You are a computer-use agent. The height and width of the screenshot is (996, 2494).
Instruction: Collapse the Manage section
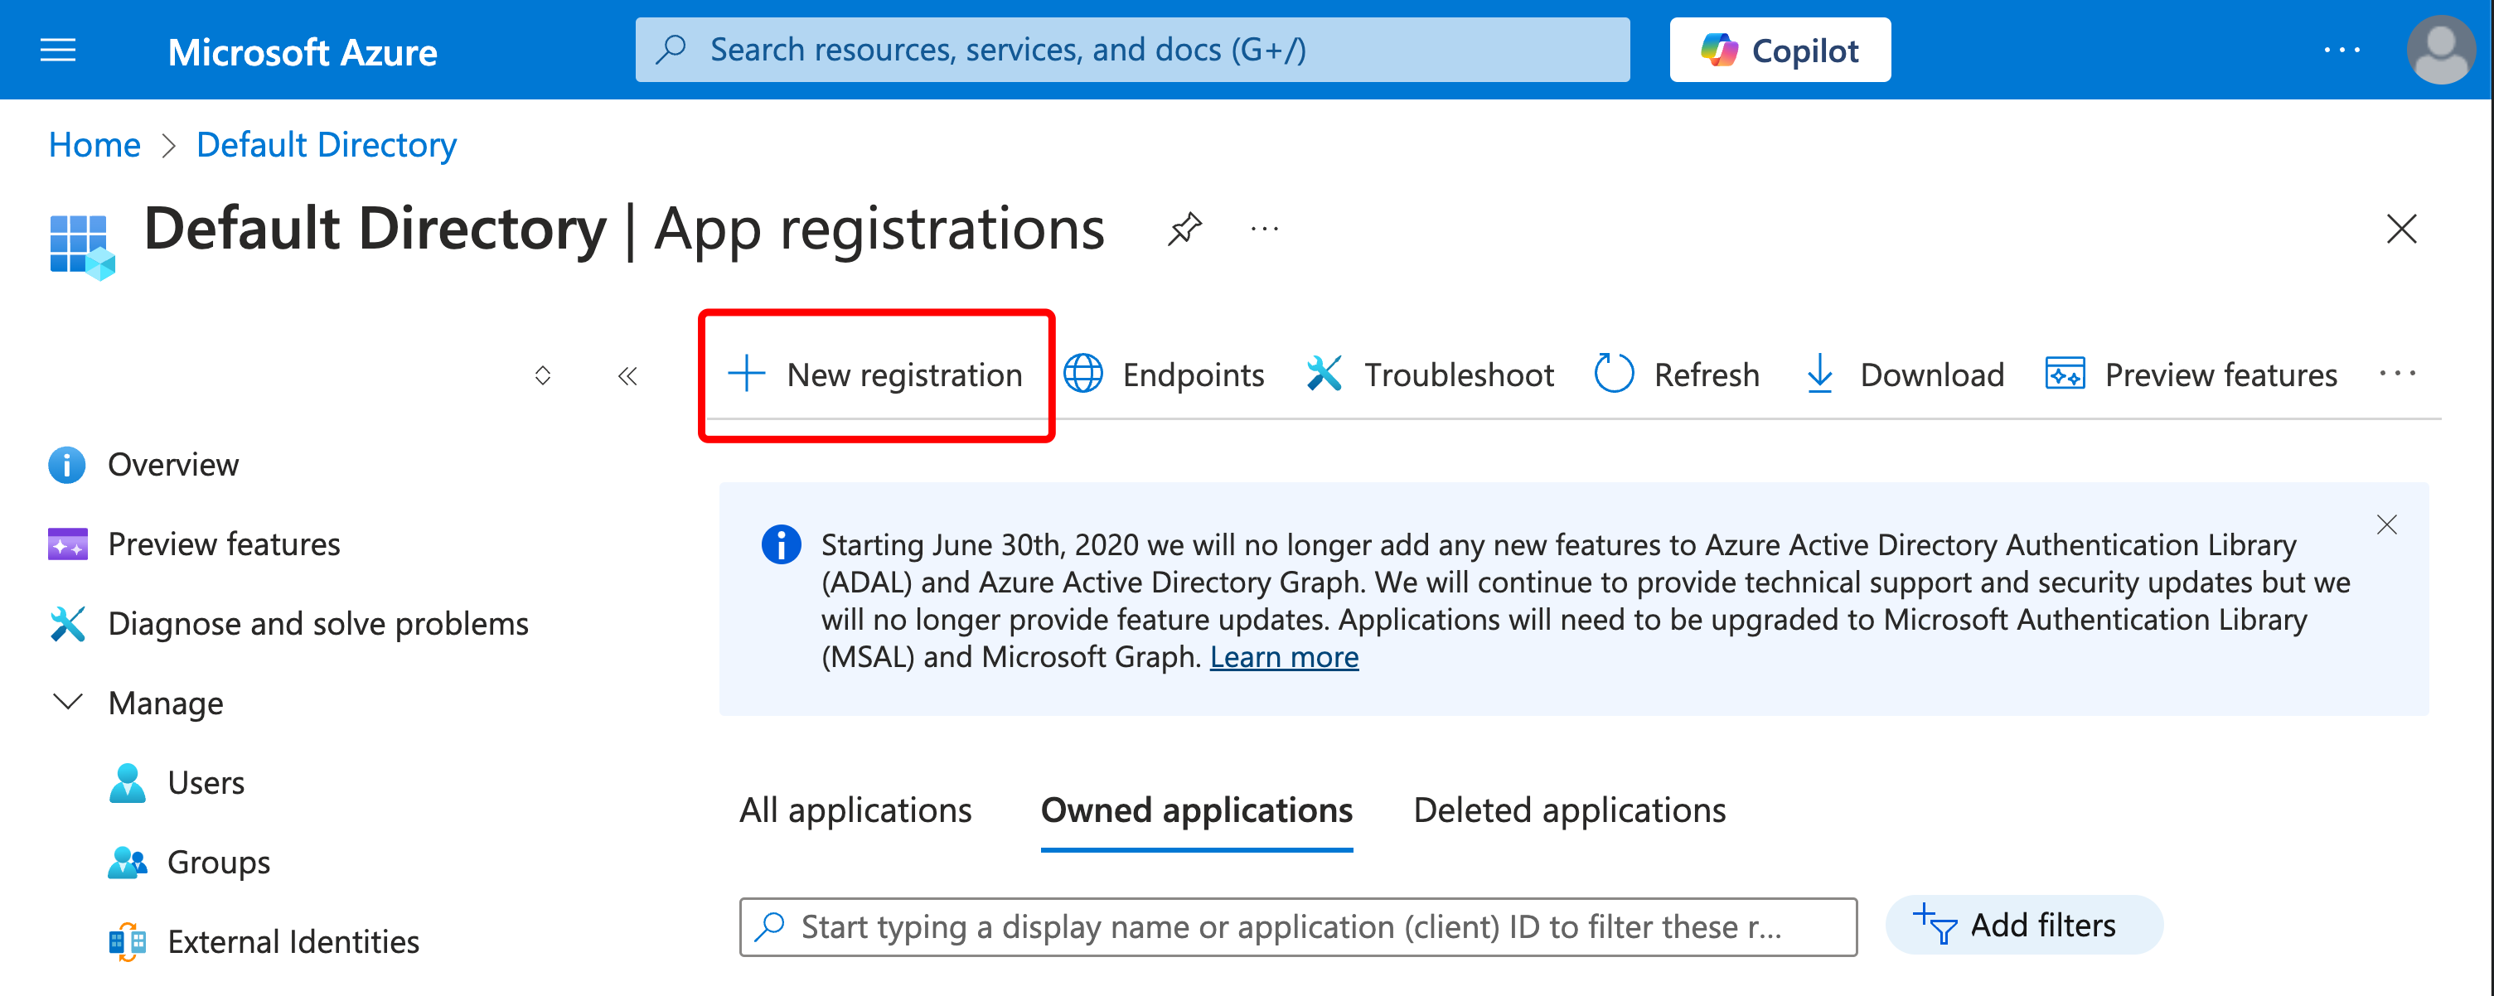click(x=68, y=703)
